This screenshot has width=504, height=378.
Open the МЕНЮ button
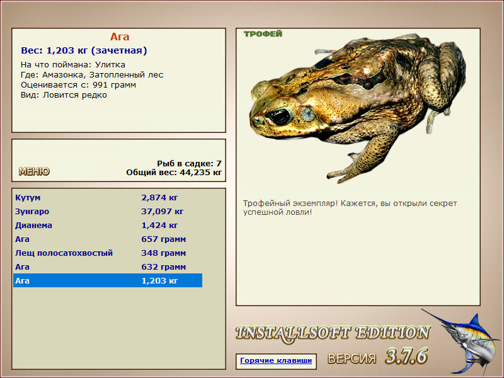coord(34,171)
